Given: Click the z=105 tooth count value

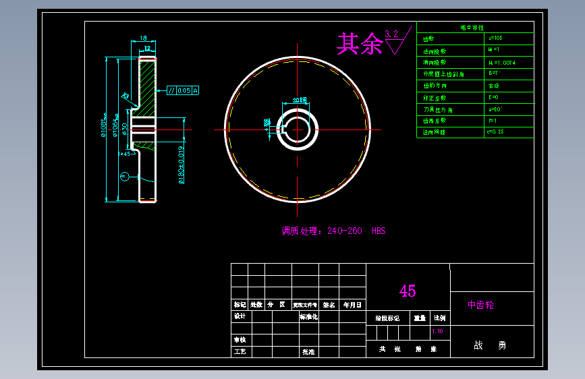Looking at the screenshot, I should coord(495,38).
